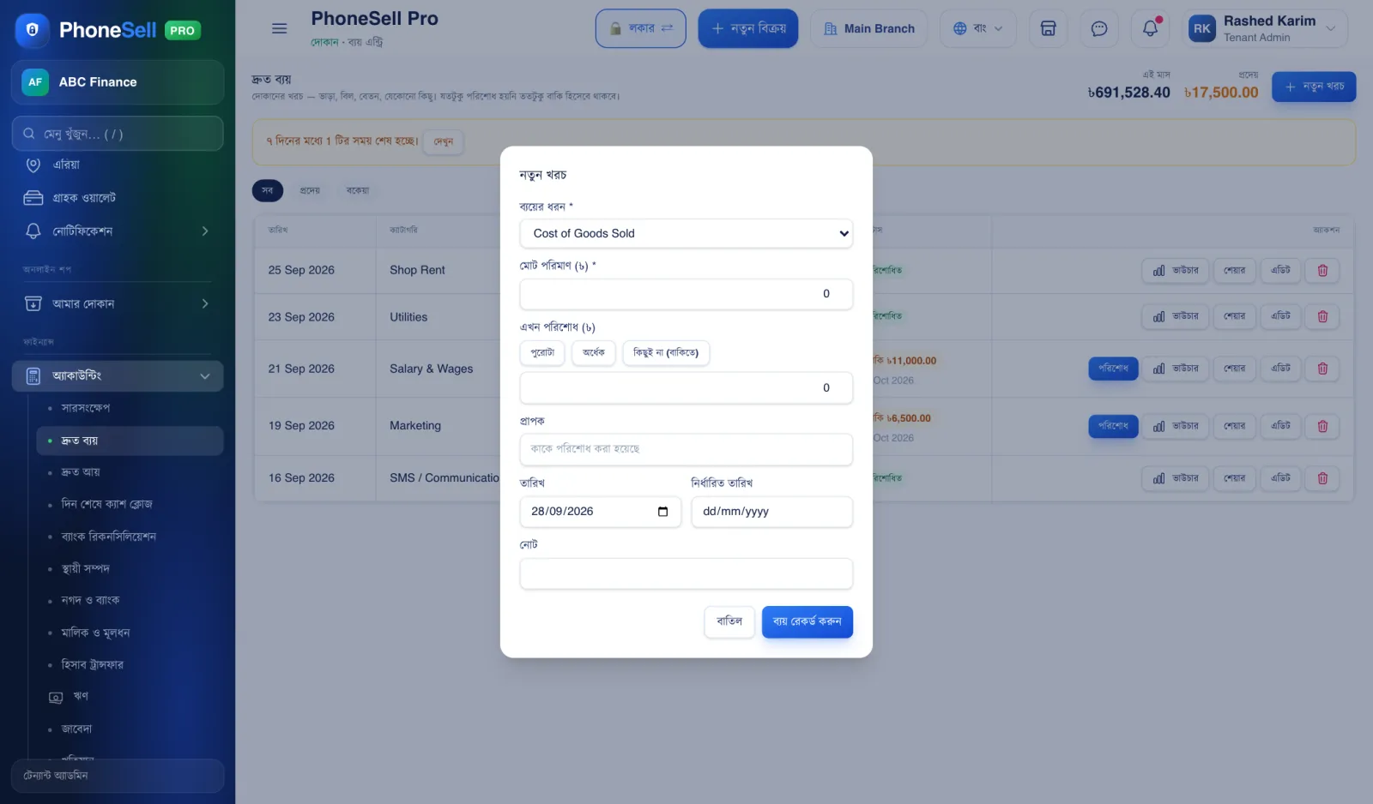The image size is (1373, 804).
Task: Click the Main Branch button
Action: tap(868, 28)
